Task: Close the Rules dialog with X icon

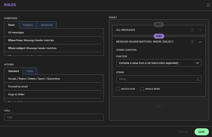Action: click(x=208, y=5)
